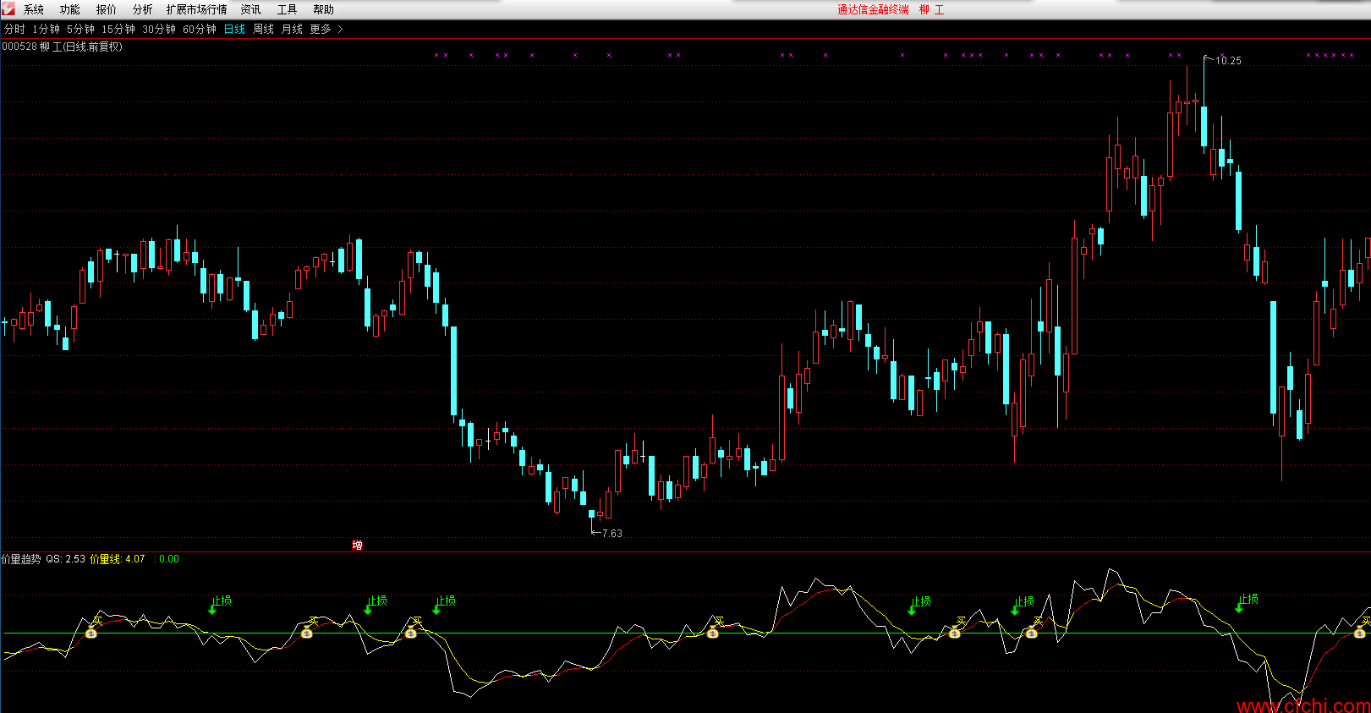The height and width of the screenshot is (713, 1371).
Task: Click the green 0.00 indicator value
Action: [x=169, y=559]
